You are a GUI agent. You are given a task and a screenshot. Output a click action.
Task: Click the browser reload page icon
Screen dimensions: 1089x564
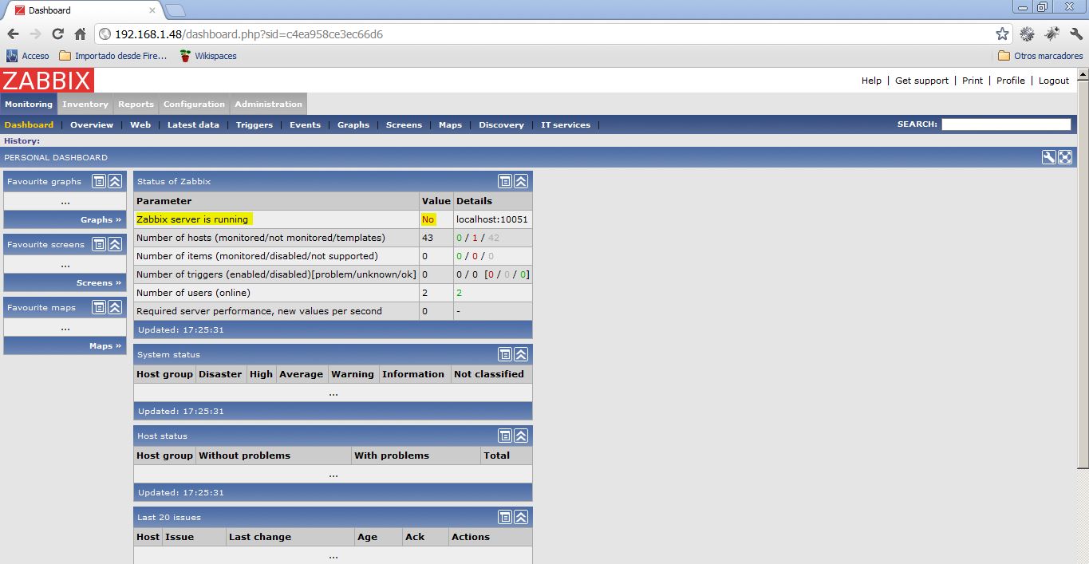point(57,34)
